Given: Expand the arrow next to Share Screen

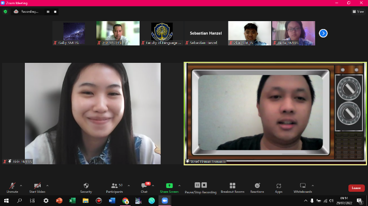Looking at the screenshot, I should pos(179,185).
